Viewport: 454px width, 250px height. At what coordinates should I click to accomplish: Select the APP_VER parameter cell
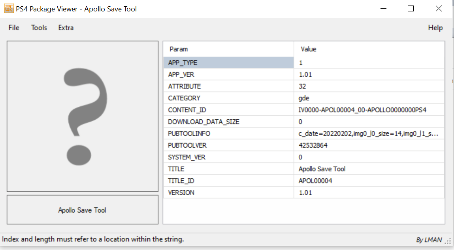[229, 74]
